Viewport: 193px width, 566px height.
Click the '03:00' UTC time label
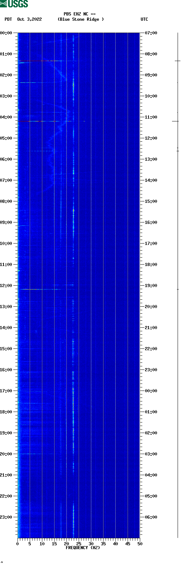[151, 454]
